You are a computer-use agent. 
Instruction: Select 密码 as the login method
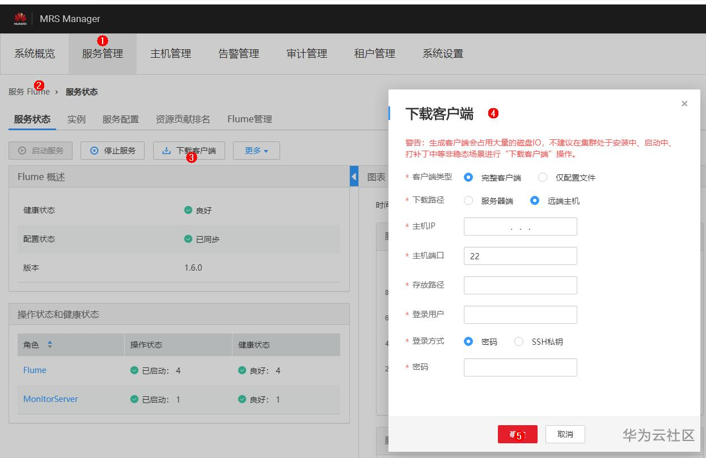(468, 341)
